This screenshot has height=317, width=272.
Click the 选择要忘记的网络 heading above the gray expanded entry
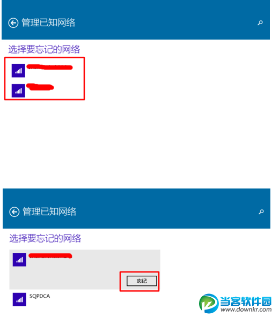point(45,238)
